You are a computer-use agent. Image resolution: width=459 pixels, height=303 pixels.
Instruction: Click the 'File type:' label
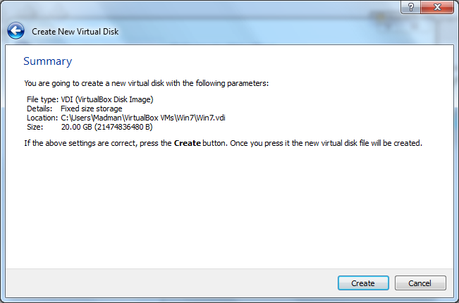point(43,99)
